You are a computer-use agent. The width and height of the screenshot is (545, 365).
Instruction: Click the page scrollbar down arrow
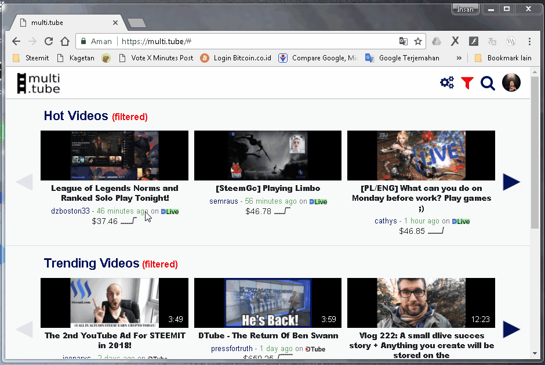click(x=535, y=354)
